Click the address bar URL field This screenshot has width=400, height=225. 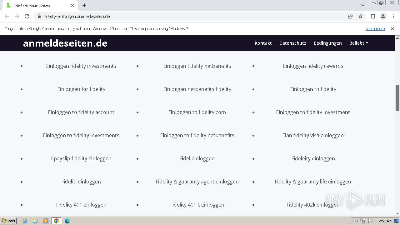191,16
